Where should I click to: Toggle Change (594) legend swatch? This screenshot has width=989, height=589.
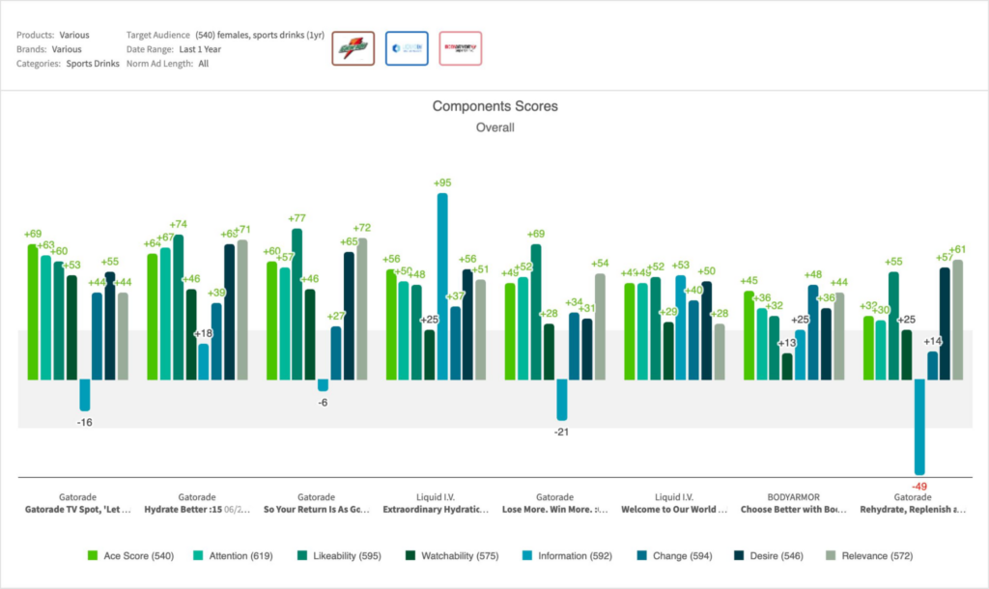(641, 555)
